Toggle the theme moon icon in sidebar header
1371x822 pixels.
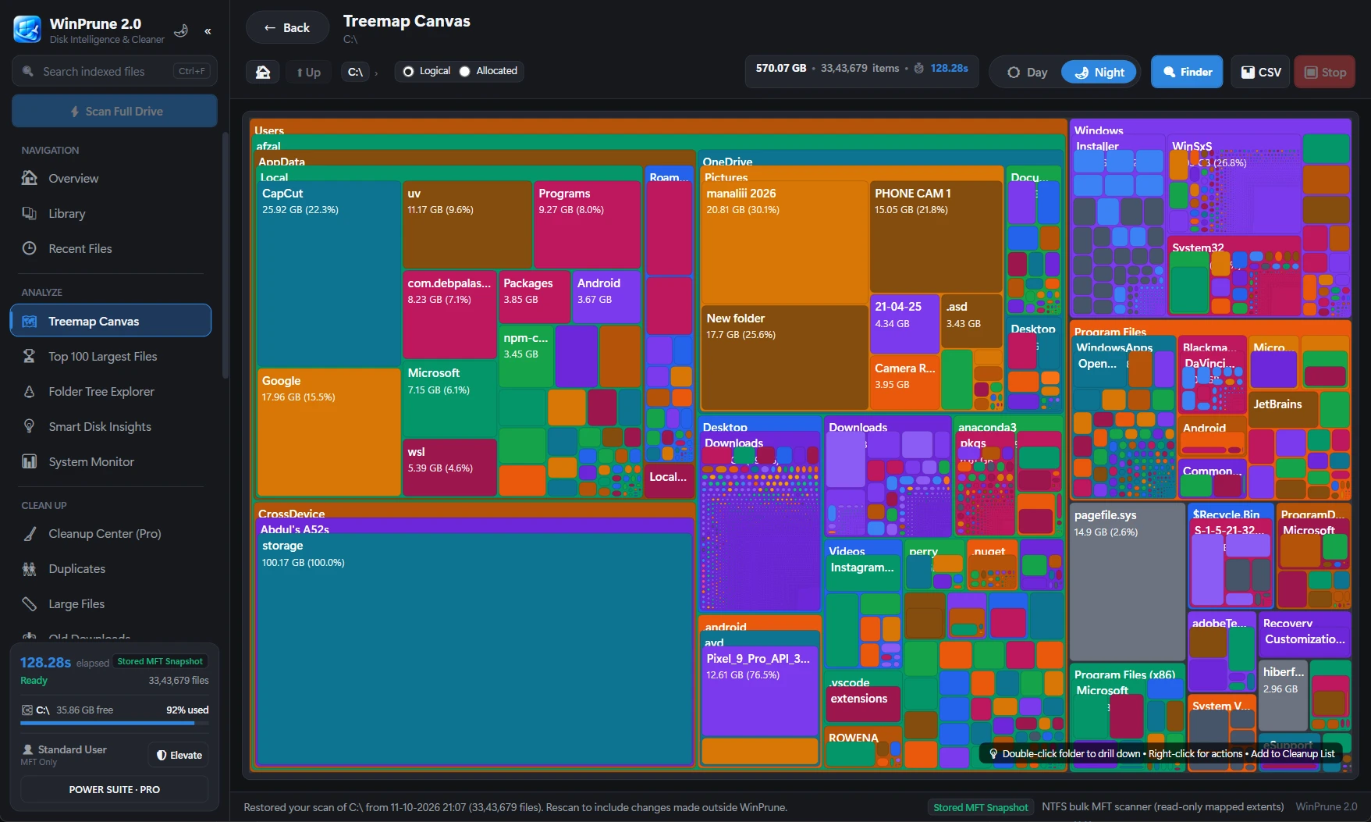tap(181, 30)
